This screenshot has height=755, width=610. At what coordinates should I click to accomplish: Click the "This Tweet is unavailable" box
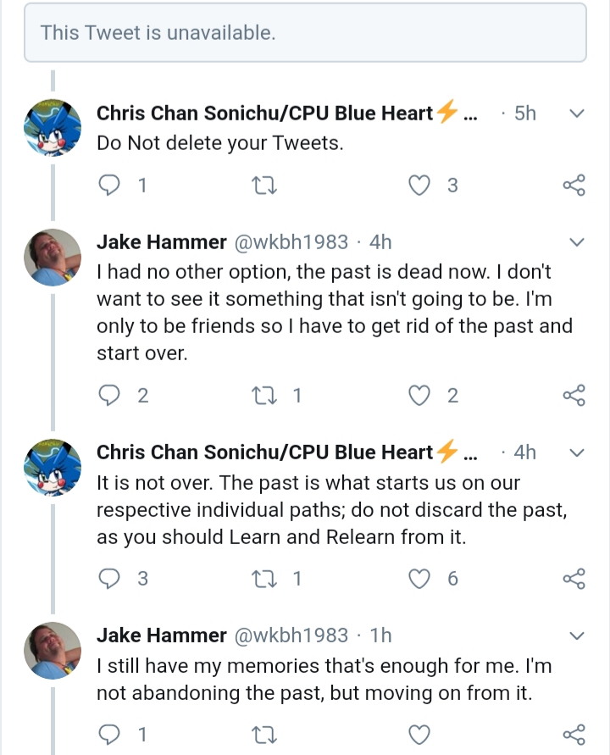305,33
